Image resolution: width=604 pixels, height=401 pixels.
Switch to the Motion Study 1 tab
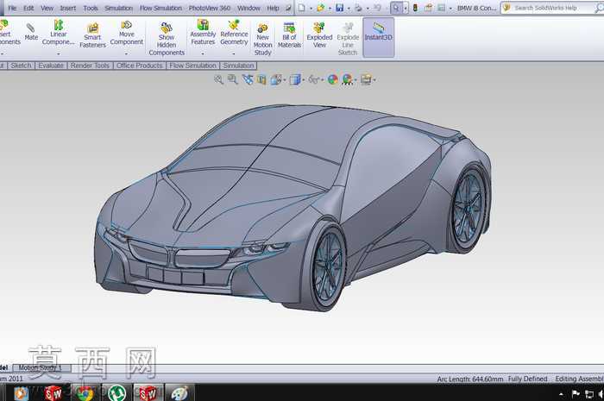pos(40,368)
